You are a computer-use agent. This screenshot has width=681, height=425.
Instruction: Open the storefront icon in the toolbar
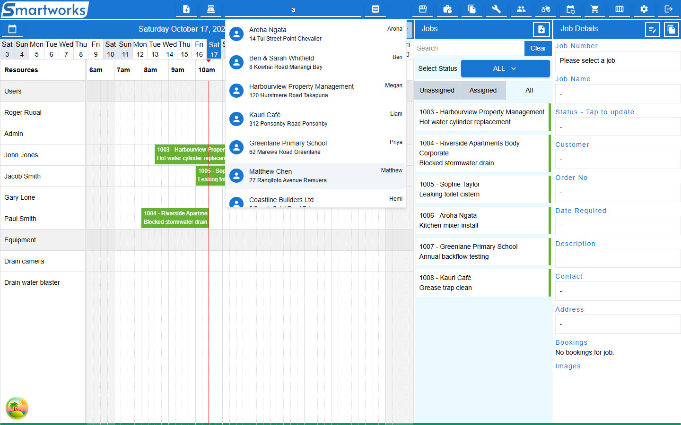[x=423, y=9]
